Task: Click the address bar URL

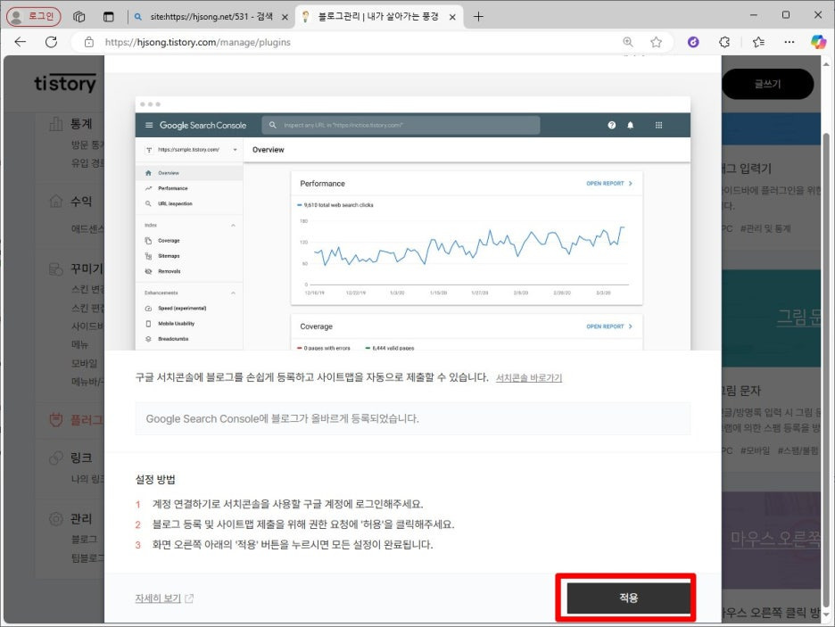Action: click(197, 42)
